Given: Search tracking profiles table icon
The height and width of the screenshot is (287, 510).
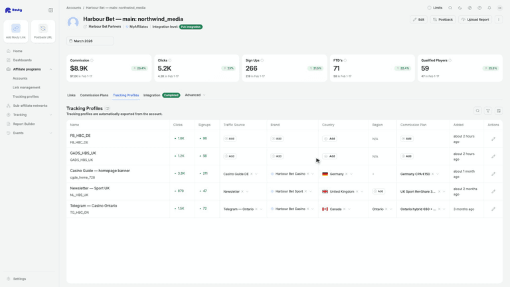Looking at the screenshot, I should coord(477,111).
